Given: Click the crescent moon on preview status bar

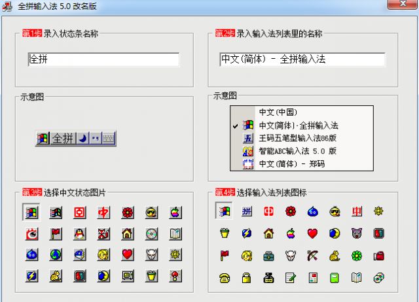Looking at the screenshot, I should pyautogui.click(x=83, y=139).
